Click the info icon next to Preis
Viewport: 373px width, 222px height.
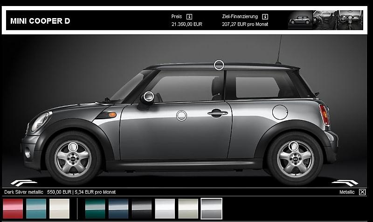point(189,17)
